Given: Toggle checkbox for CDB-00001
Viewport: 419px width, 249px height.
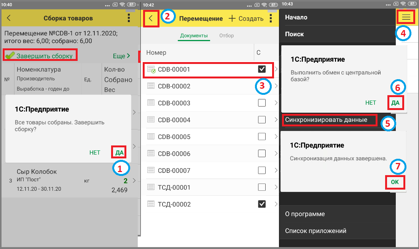Looking at the screenshot, I should (262, 69).
